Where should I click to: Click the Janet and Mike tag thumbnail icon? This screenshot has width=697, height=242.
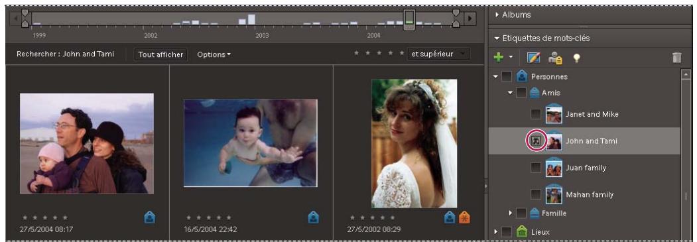click(554, 113)
